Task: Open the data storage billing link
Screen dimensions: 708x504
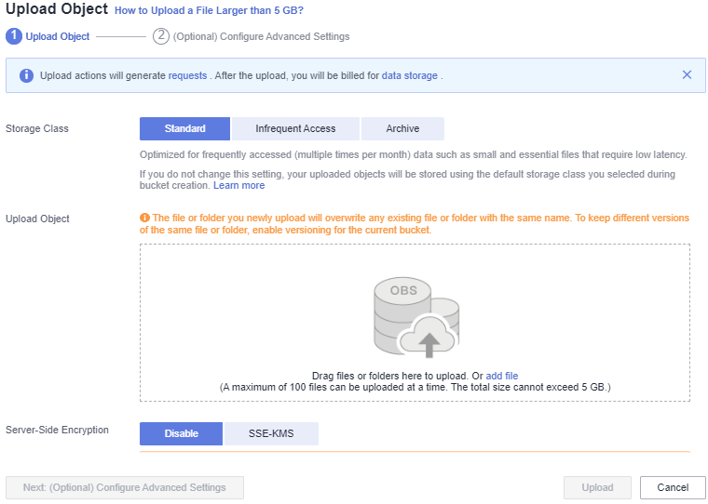Action: (409, 75)
